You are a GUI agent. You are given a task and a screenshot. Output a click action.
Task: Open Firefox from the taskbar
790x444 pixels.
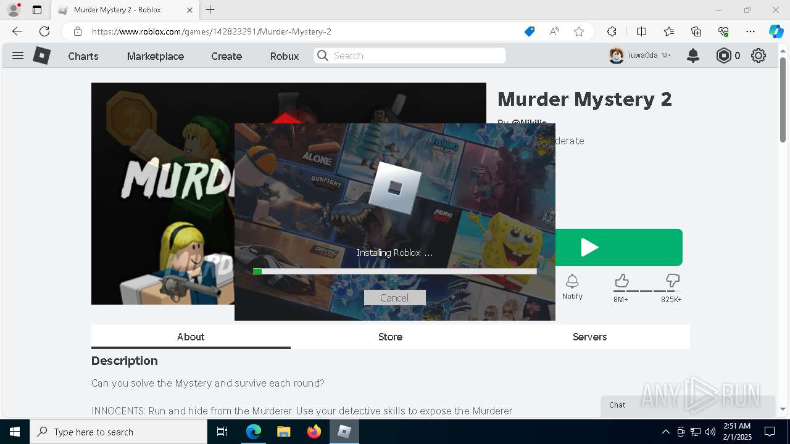[x=314, y=432]
